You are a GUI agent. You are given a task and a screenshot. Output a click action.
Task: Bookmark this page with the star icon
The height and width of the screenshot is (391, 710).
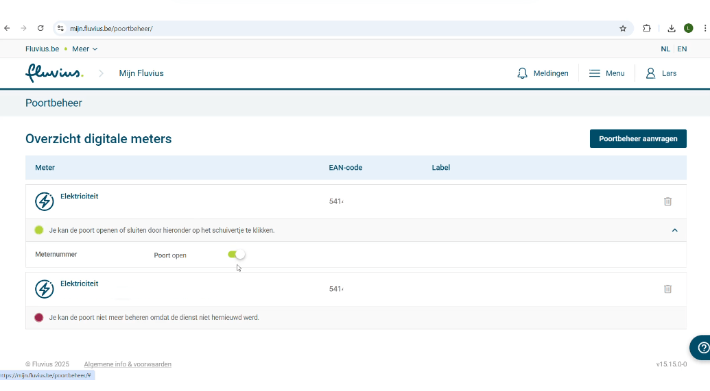[x=623, y=28]
